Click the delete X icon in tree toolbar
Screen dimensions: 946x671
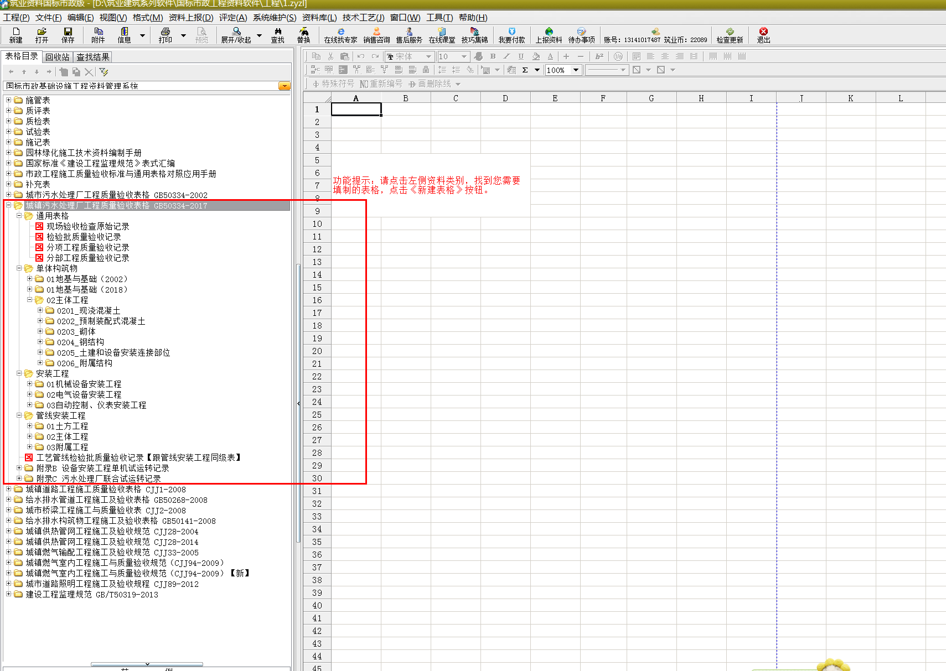click(89, 72)
